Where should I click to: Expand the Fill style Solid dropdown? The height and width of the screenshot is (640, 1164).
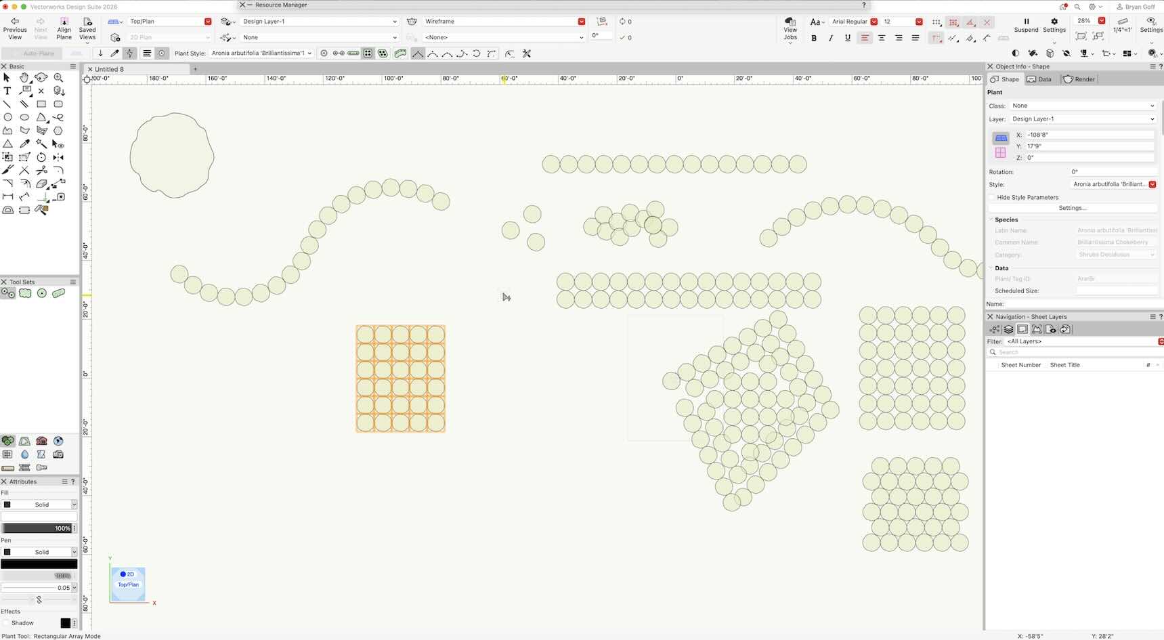point(42,505)
